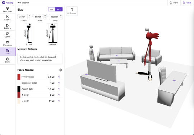Viewport: 194px width, 135px height.
Task: Inspect Secondary Color fabric with magnifier
Action: (x=59, y=83)
